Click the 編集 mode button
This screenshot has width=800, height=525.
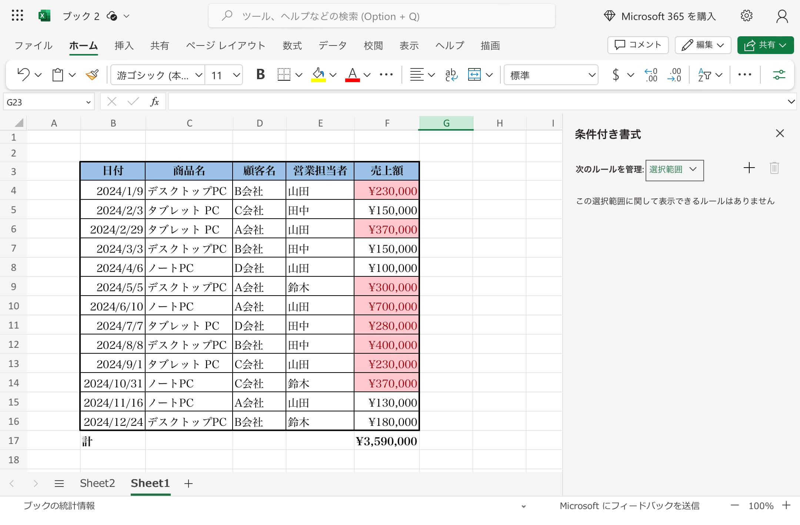tap(703, 45)
